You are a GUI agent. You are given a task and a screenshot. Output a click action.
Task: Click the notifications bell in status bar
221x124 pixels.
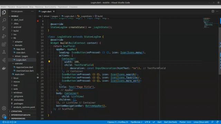(217, 122)
